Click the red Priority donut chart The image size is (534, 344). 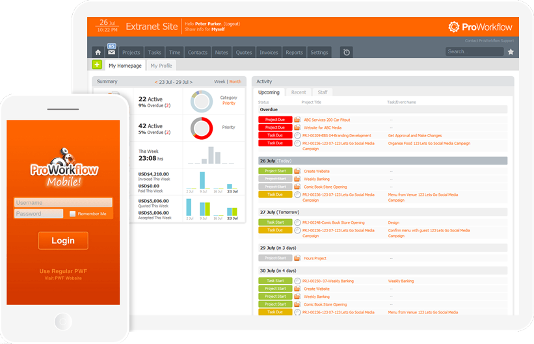(202, 127)
